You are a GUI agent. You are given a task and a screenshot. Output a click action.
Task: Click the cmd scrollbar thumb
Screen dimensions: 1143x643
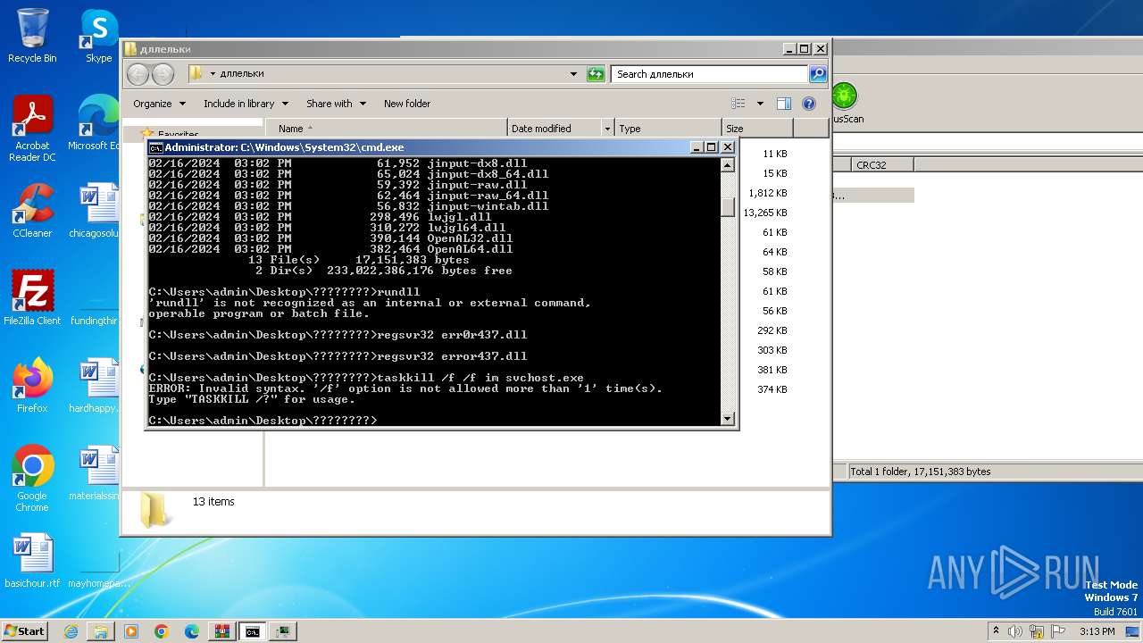tap(728, 206)
